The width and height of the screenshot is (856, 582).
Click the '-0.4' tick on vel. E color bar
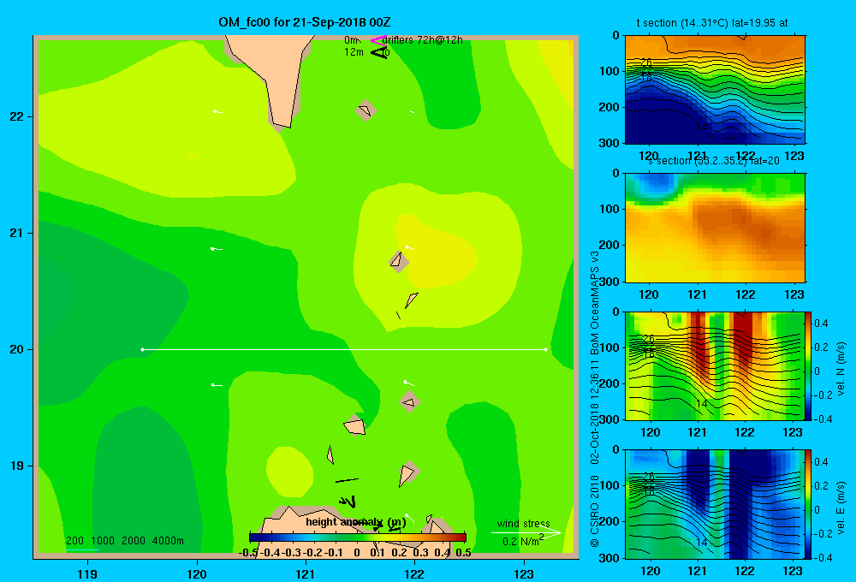[x=823, y=557]
